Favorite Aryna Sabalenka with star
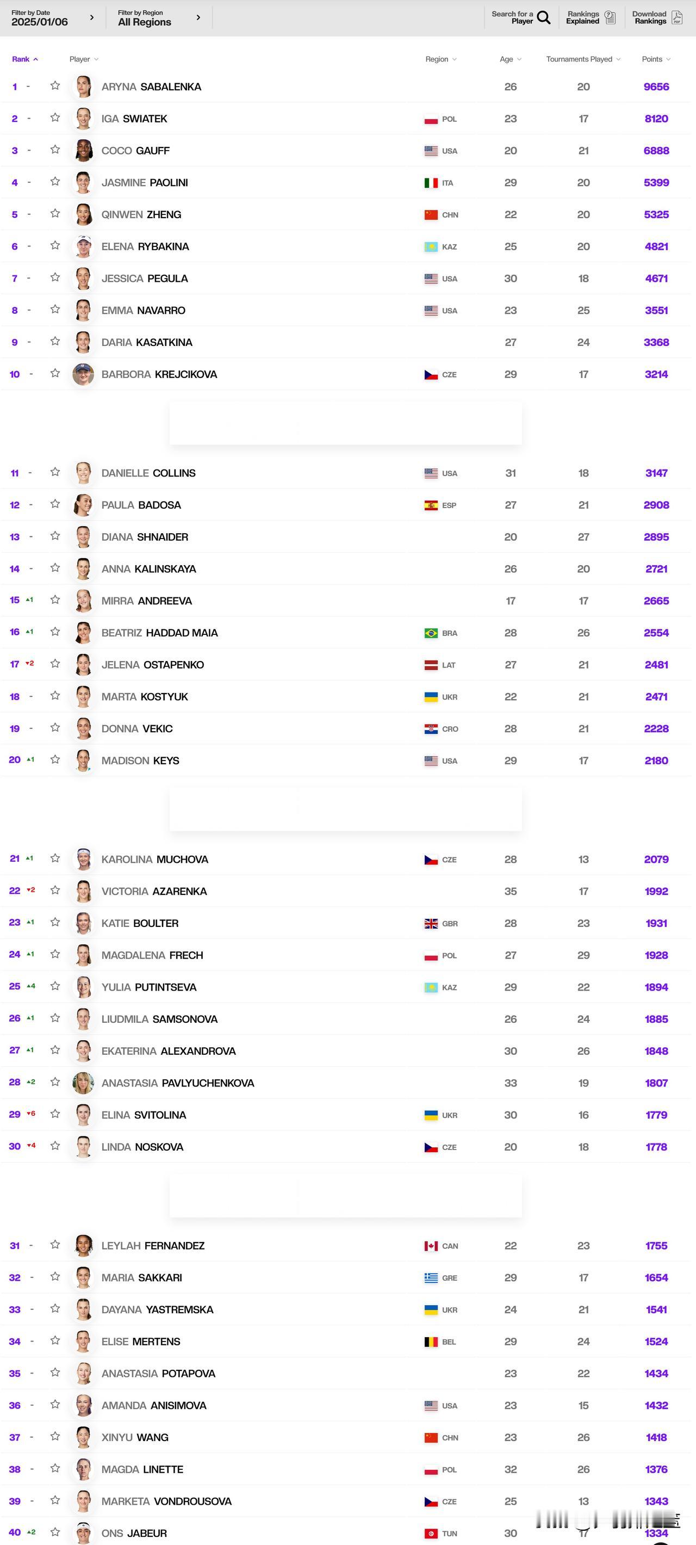The height and width of the screenshot is (1545, 696). pos(55,86)
